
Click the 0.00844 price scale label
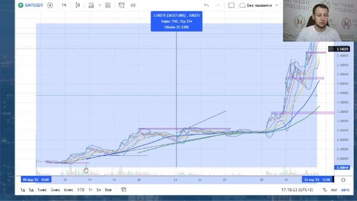click(x=342, y=167)
